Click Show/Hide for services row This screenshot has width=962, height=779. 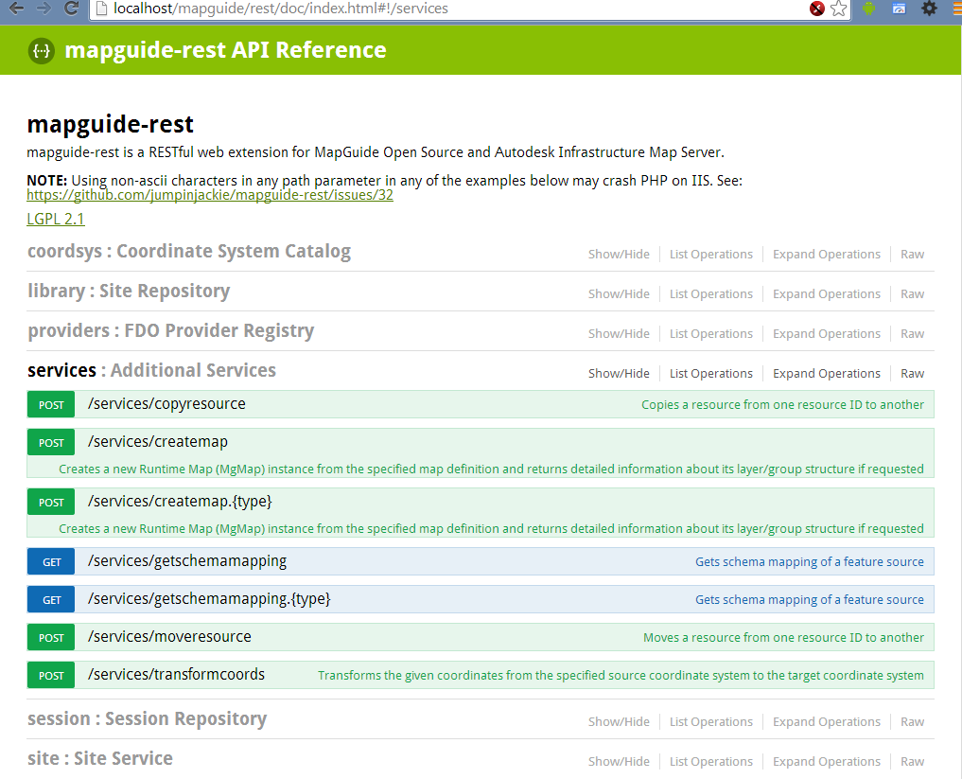619,374
